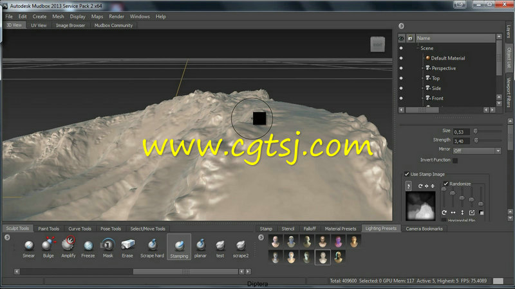Expand the Front camera node
The height and width of the screenshot is (289, 515).
click(x=423, y=98)
